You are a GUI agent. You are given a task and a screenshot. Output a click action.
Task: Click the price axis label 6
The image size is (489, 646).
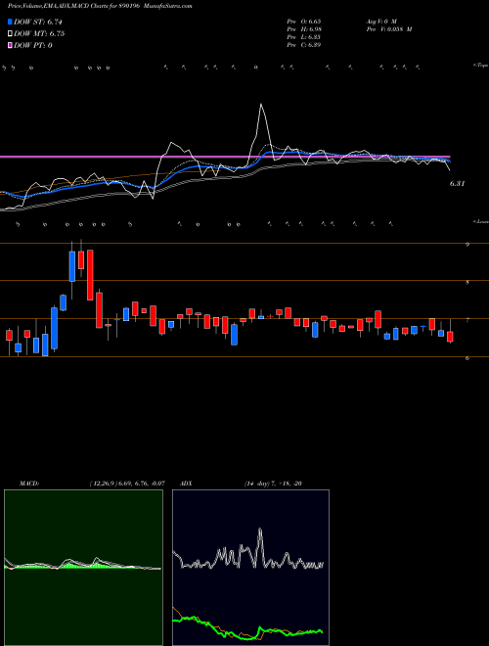(x=467, y=358)
